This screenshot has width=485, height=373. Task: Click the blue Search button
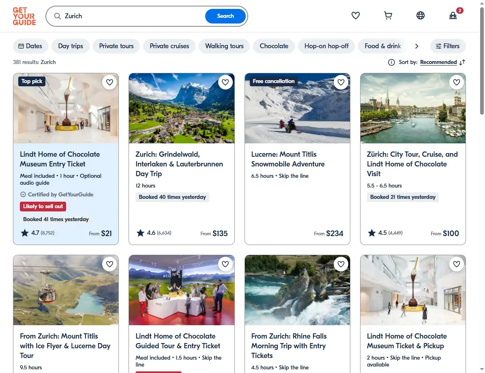coord(225,16)
